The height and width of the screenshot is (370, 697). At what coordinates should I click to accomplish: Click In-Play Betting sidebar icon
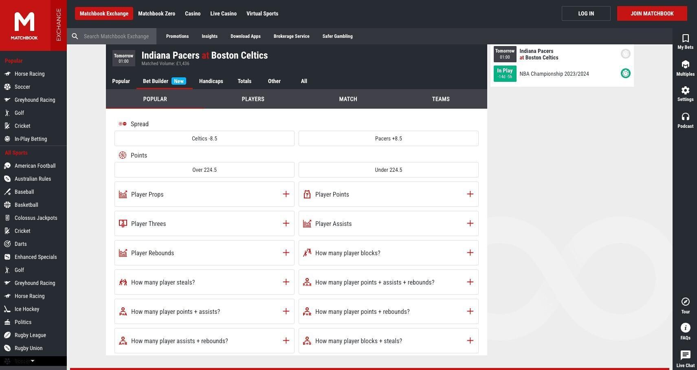[7, 139]
